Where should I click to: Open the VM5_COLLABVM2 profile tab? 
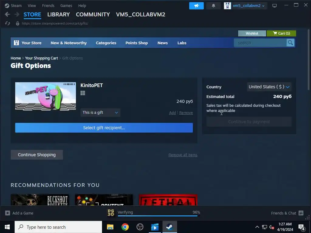[x=141, y=15]
